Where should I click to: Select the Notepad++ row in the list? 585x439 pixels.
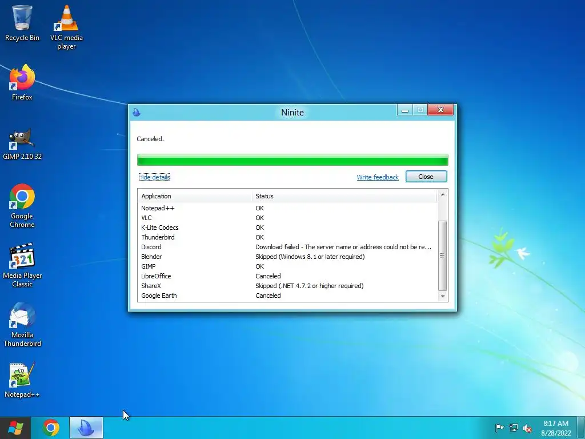[287, 208]
